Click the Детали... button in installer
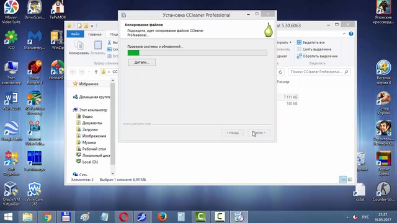397x223 pixels. point(142,63)
